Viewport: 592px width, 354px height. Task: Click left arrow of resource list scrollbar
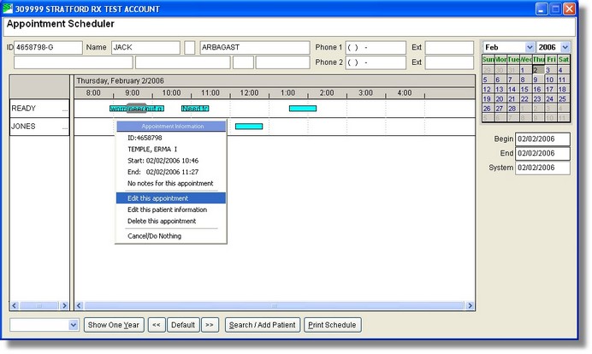[15, 306]
